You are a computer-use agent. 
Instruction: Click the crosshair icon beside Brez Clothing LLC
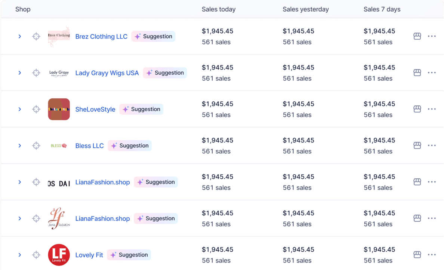coord(36,36)
